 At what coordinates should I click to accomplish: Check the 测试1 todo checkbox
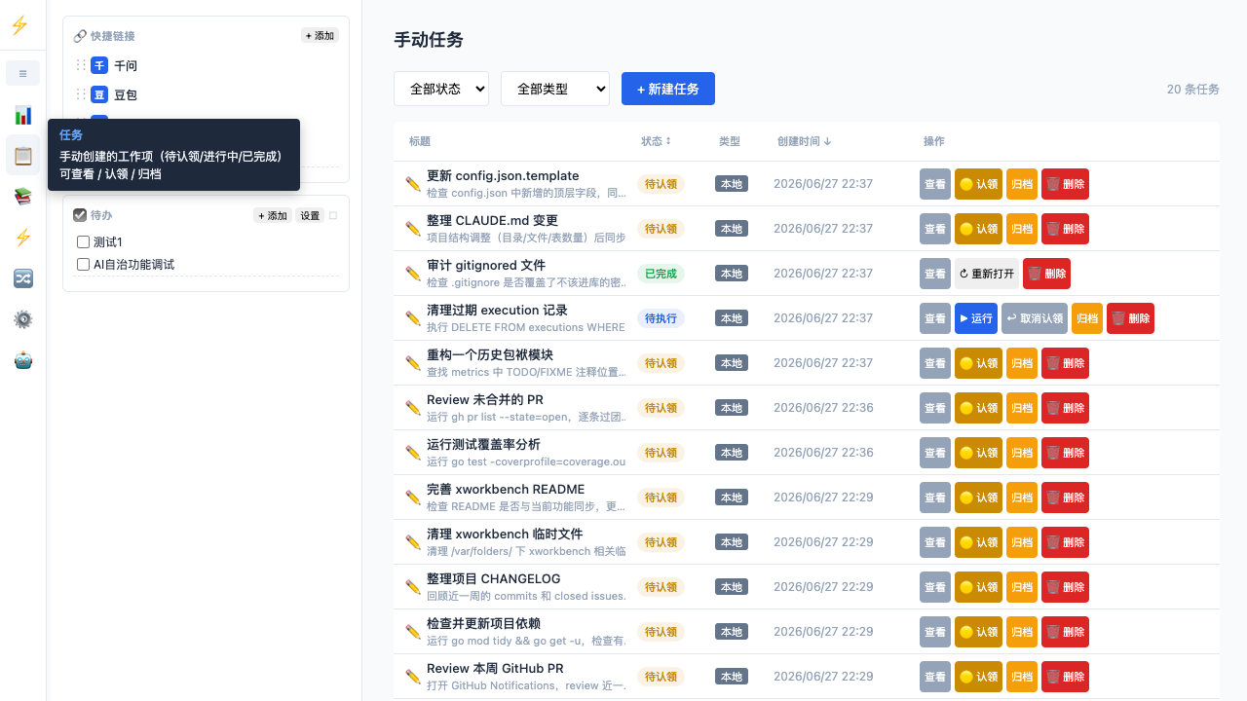(83, 242)
